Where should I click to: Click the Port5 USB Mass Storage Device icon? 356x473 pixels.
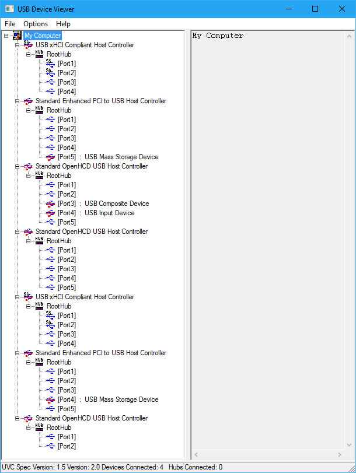click(x=50, y=157)
